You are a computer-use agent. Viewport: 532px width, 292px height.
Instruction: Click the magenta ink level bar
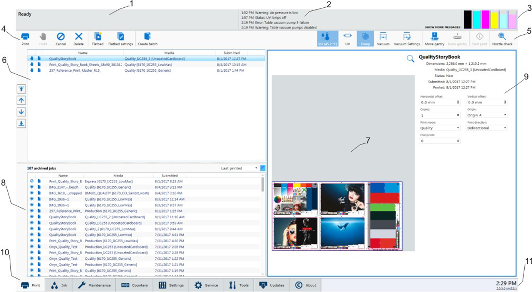click(x=485, y=20)
